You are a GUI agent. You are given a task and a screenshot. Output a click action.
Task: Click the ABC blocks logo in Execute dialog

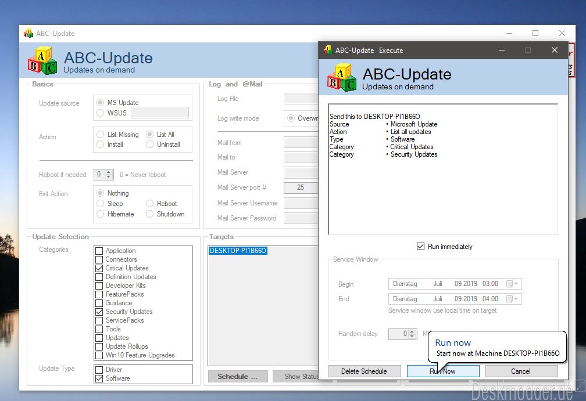pos(342,77)
